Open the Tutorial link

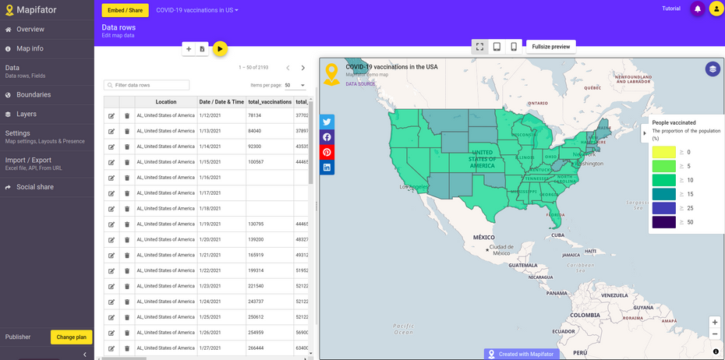point(671,9)
